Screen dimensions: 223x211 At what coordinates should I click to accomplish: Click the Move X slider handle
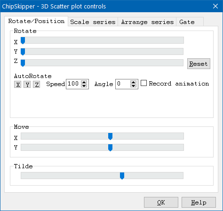[x=111, y=136]
